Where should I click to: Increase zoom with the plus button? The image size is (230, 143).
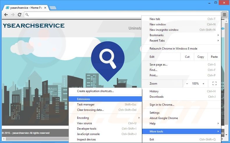pyautogui.click(x=204, y=84)
